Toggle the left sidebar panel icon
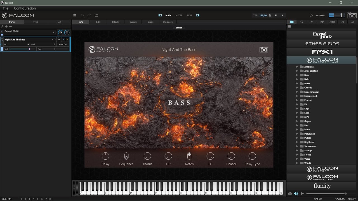This screenshot has height=201, width=358. pyautogui.click(x=160, y=15)
